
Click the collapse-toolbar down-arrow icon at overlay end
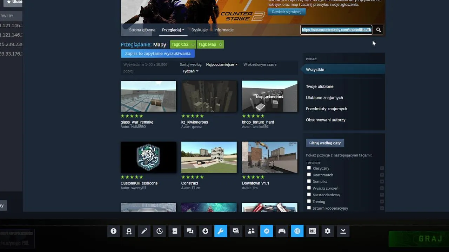343,231
